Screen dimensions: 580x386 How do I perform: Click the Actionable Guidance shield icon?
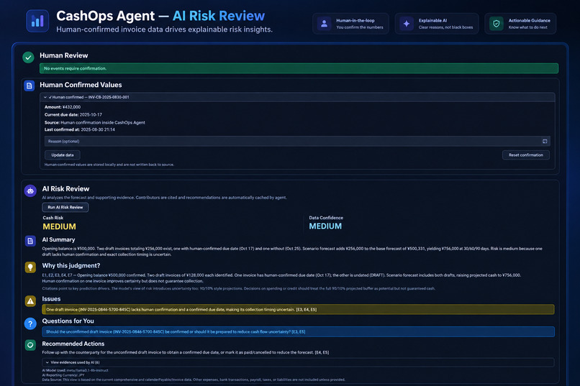pos(497,24)
